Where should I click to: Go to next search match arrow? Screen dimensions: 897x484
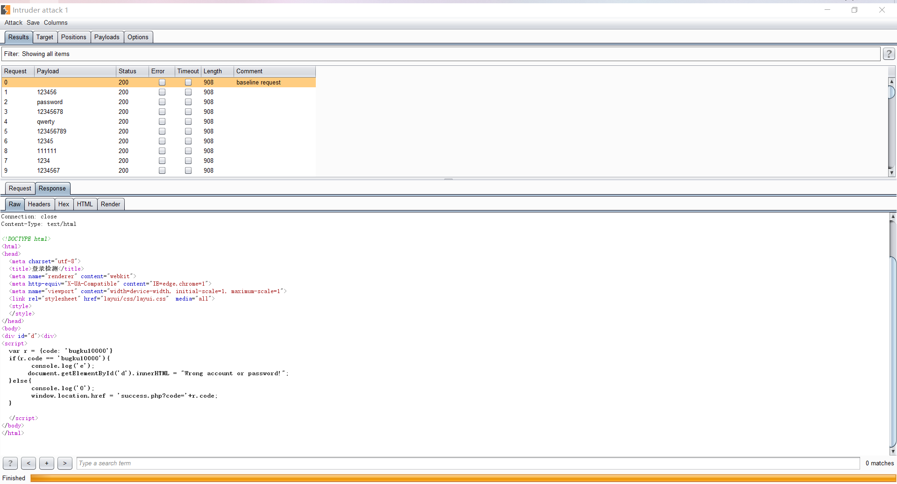[x=65, y=463]
